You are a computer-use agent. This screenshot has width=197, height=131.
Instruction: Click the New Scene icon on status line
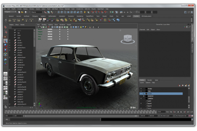[x=19, y=12]
